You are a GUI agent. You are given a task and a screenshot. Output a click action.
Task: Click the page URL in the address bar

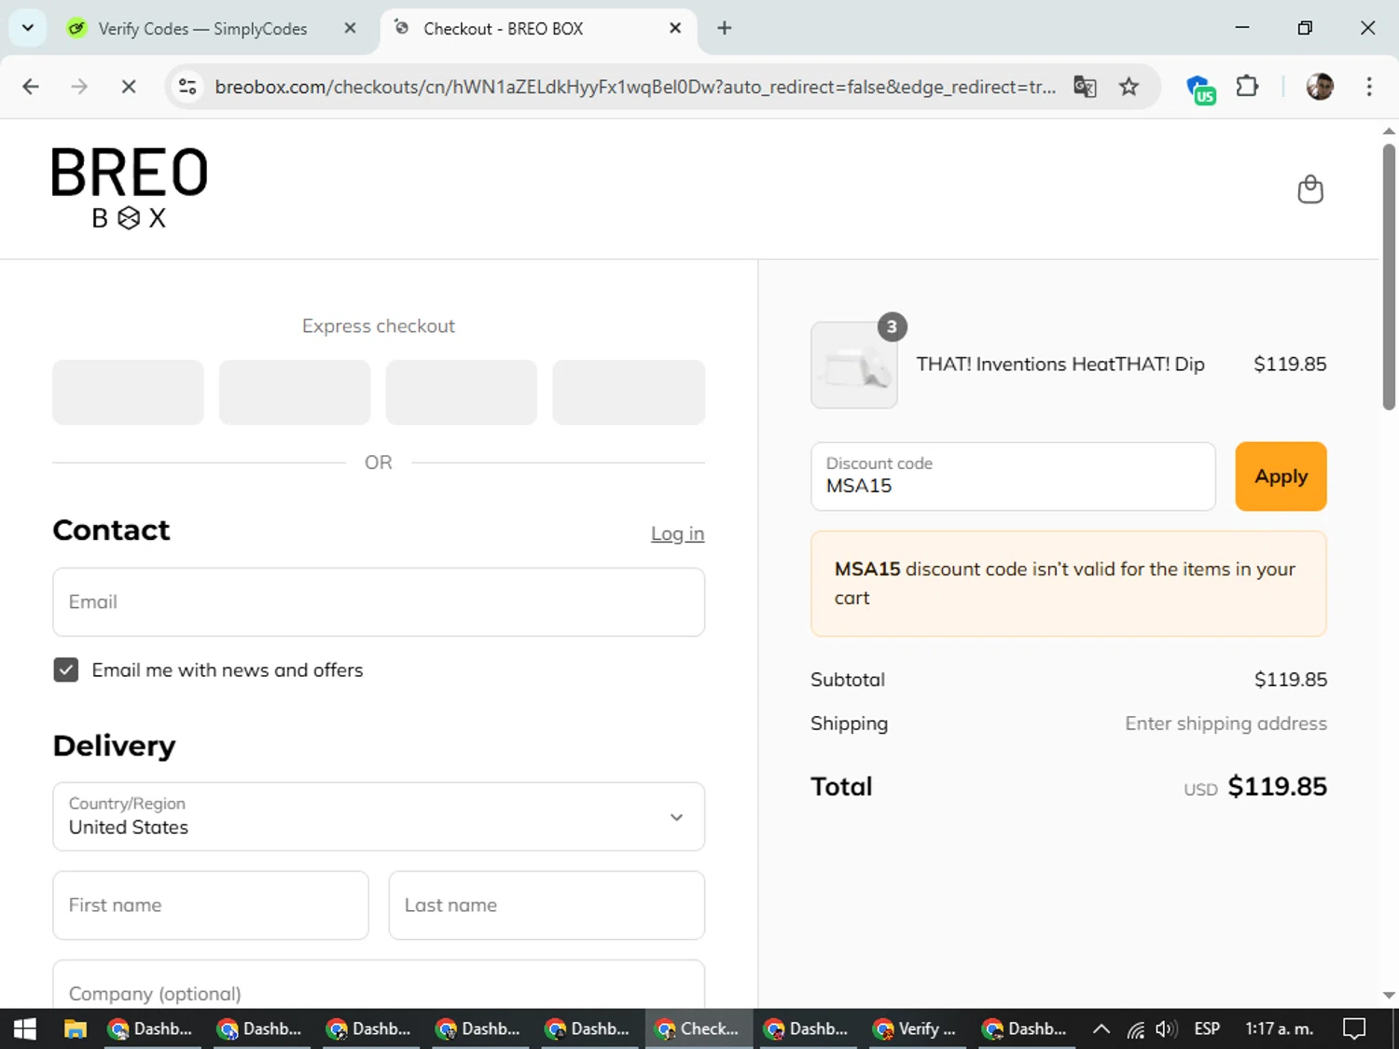635,87
